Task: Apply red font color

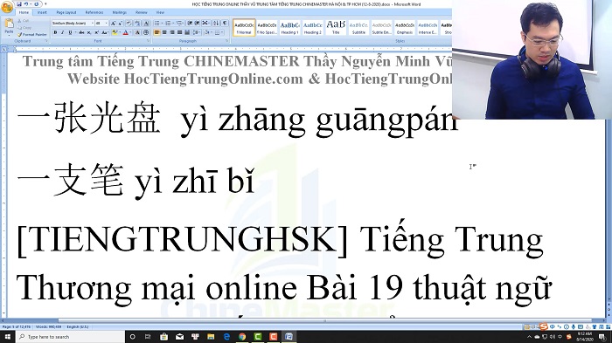Action: point(126,32)
